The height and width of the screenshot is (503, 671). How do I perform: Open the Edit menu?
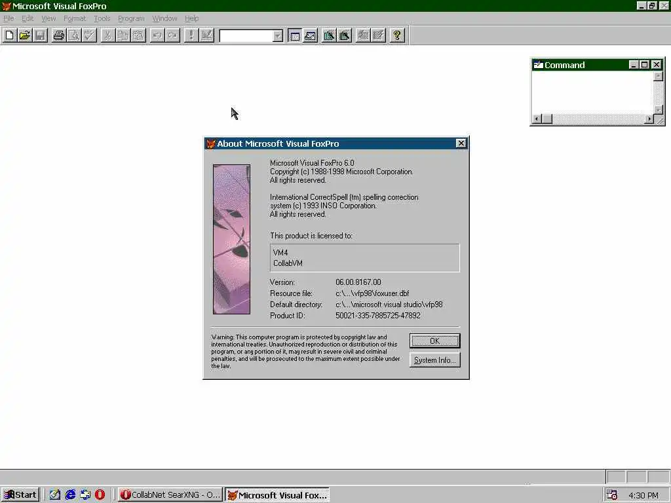tap(28, 18)
